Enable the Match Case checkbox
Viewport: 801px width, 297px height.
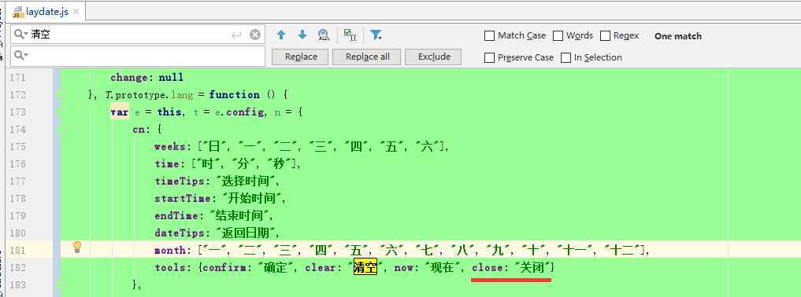point(489,35)
